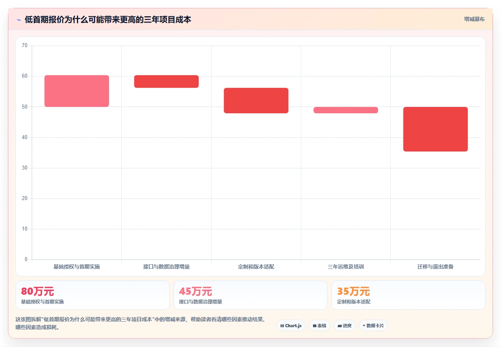The image size is (501, 347).
Task: Click the 数据卡片 tag chip
Action: tap(373, 326)
